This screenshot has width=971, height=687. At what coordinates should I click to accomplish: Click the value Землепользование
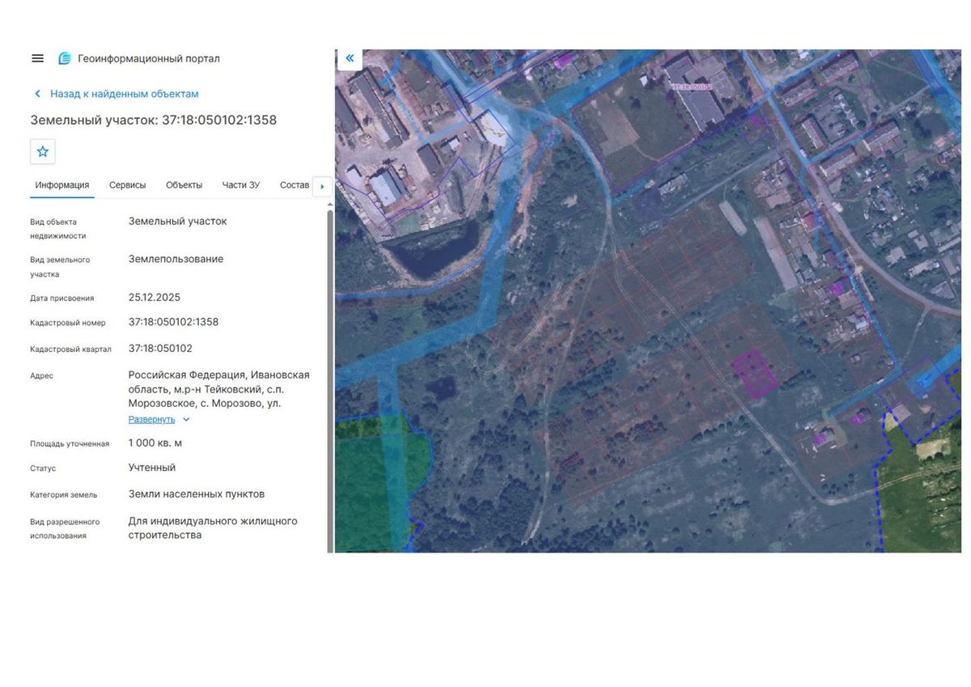pyautogui.click(x=176, y=260)
